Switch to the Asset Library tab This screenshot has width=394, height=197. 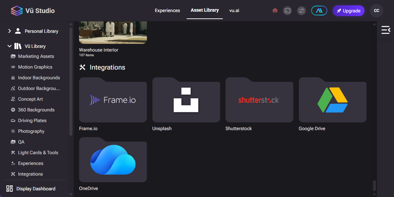[x=204, y=10]
